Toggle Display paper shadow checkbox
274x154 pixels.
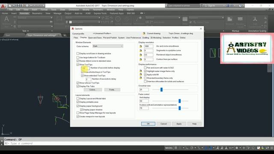coord(81,110)
